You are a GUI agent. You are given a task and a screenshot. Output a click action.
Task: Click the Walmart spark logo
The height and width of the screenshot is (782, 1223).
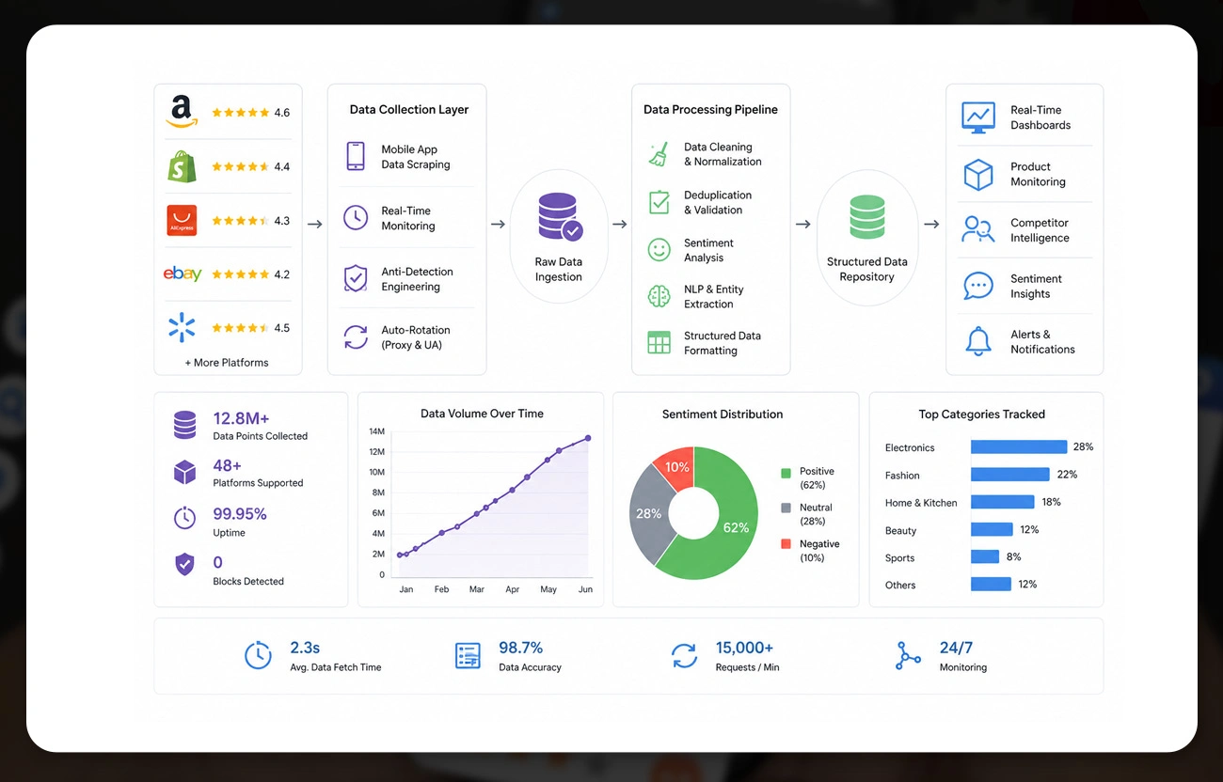(182, 327)
